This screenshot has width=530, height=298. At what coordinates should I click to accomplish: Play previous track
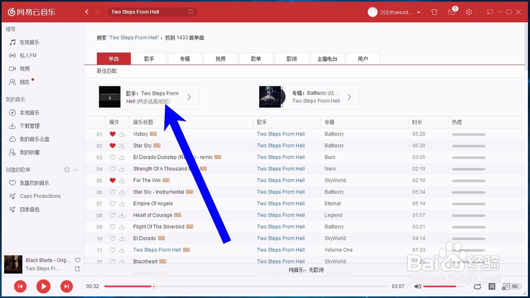(x=20, y=286)
